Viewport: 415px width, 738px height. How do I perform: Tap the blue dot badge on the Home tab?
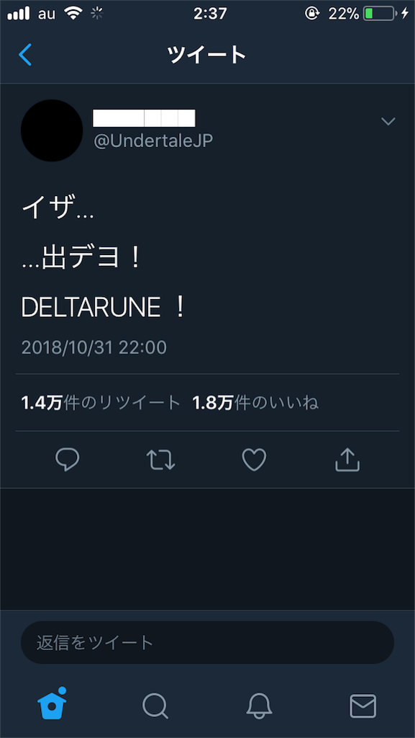coord(61,690)
